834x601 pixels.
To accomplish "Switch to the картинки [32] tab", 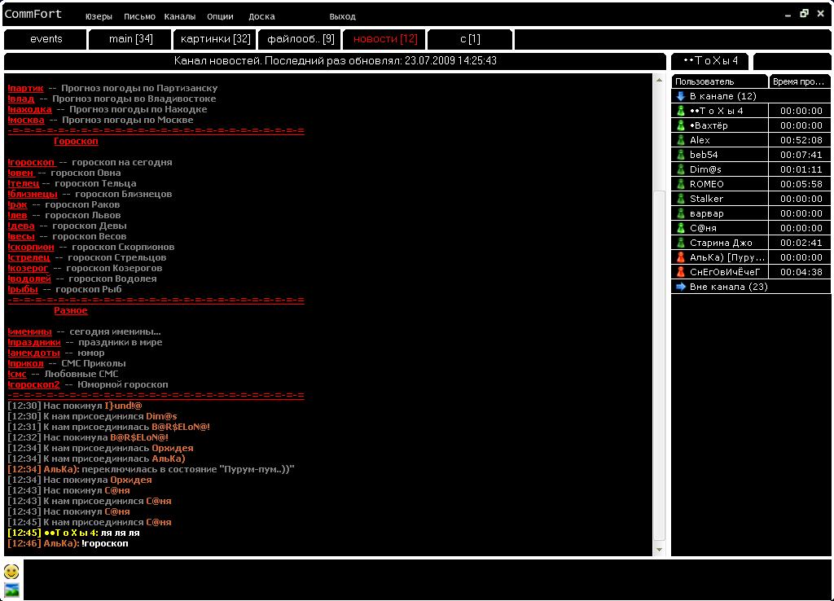I will click(x=215, y=39).
